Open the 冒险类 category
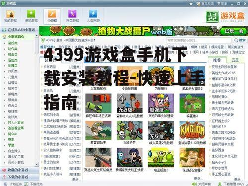 coord(13,60)
